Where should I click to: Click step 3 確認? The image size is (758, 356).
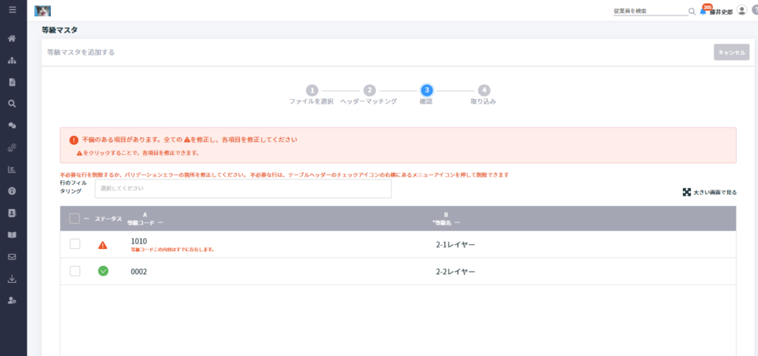[x=426, y=95]
